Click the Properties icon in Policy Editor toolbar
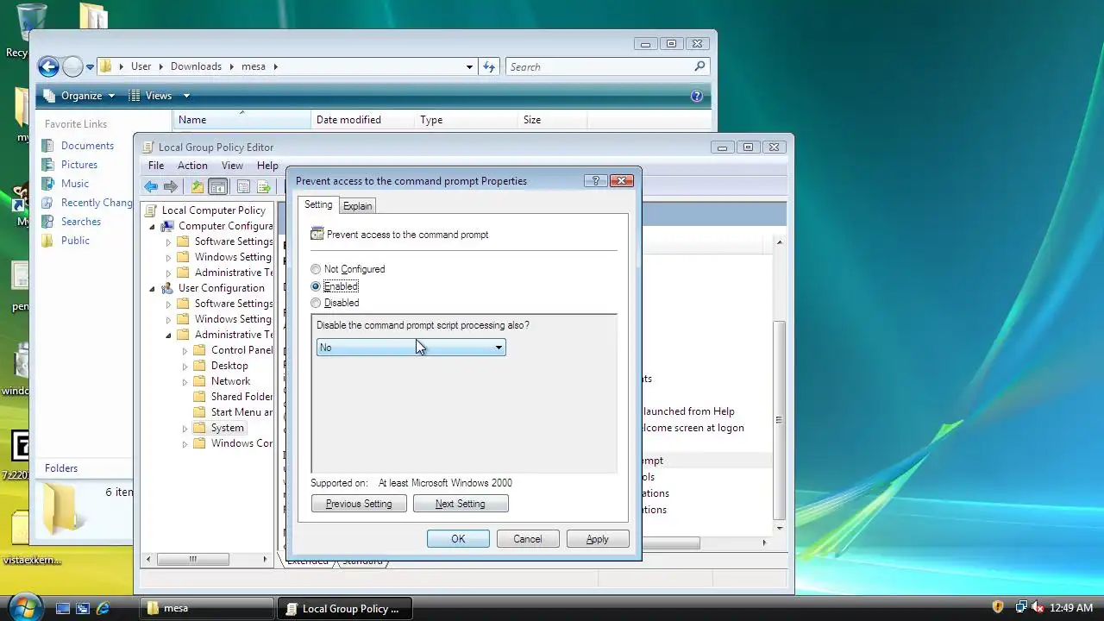 coord(243,186)
